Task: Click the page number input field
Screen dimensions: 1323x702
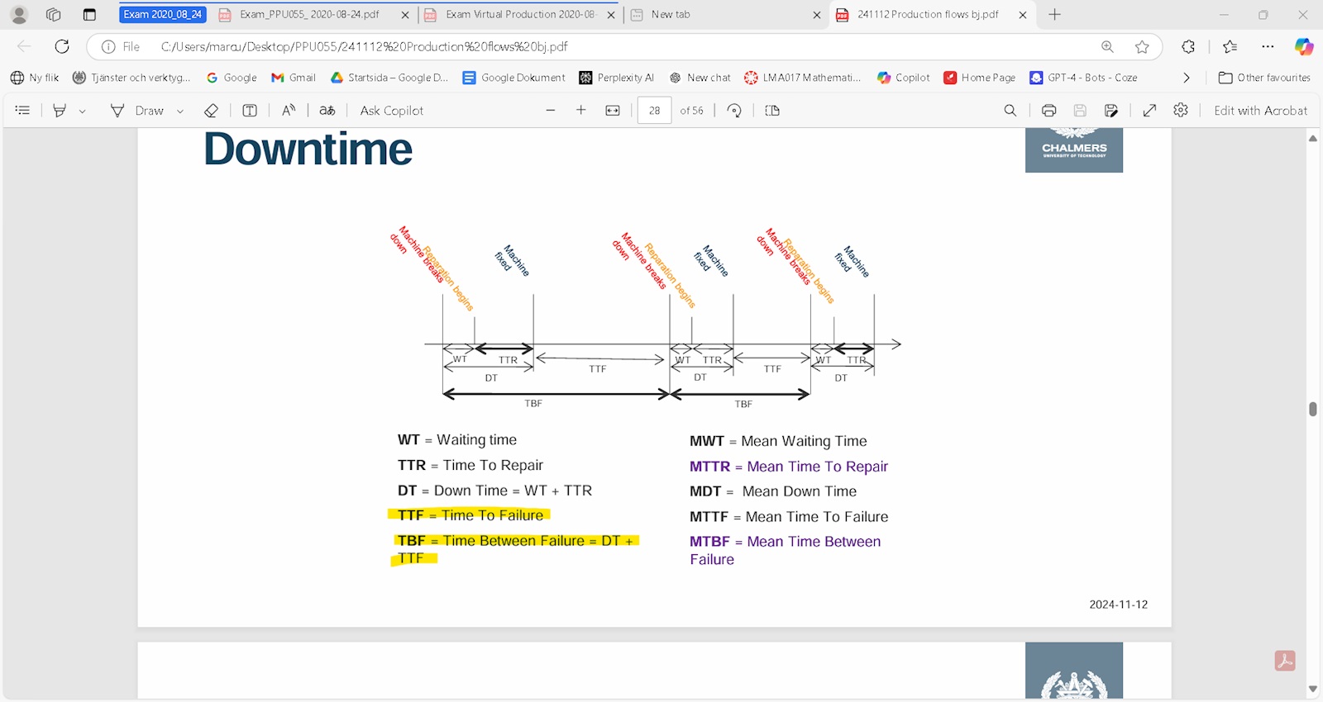Action: pyautogui.click(x=654, y=111)
